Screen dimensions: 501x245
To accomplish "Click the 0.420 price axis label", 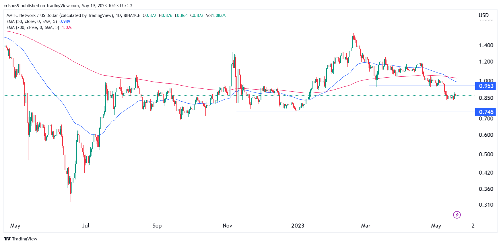I will (x=486, y=173).
